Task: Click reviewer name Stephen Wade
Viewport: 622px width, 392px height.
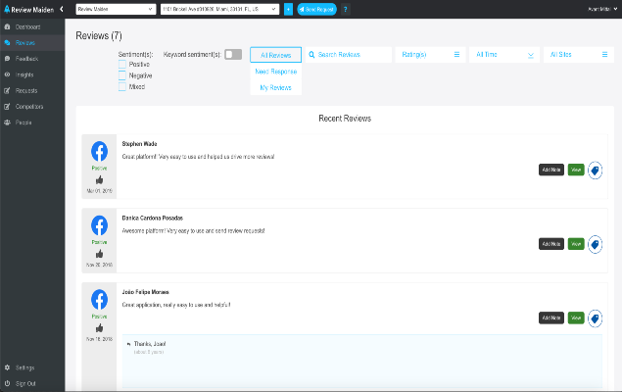Action: click(x=139, y=144)
